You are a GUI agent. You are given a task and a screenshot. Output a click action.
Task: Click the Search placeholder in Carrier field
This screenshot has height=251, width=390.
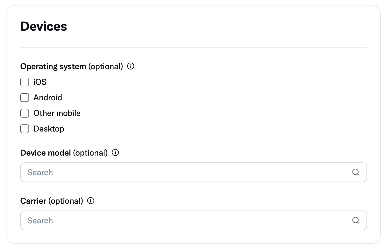pyautogui.click(x=40, y=221)
